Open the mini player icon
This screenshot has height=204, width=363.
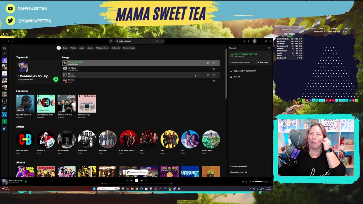[x=267, y=182]
